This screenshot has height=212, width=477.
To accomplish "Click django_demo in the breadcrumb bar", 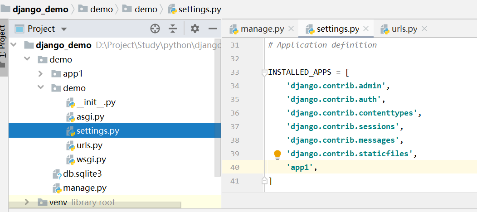I will coord(40,10).
